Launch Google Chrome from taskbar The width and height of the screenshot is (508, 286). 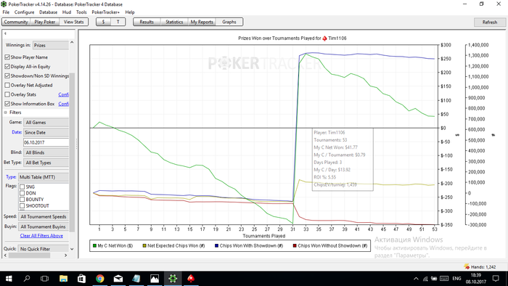[x=100, y=279]
